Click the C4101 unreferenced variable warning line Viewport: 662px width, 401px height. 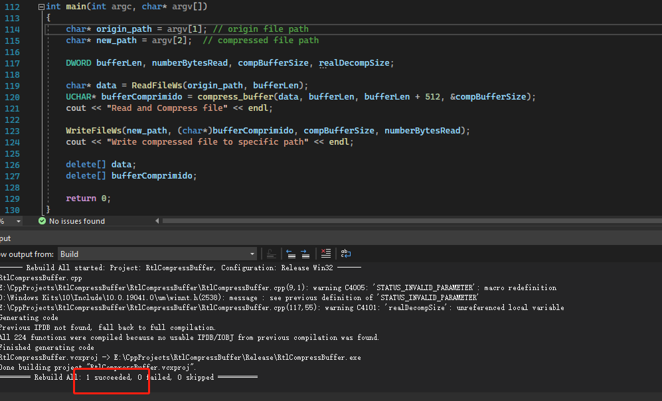point(282,307)
